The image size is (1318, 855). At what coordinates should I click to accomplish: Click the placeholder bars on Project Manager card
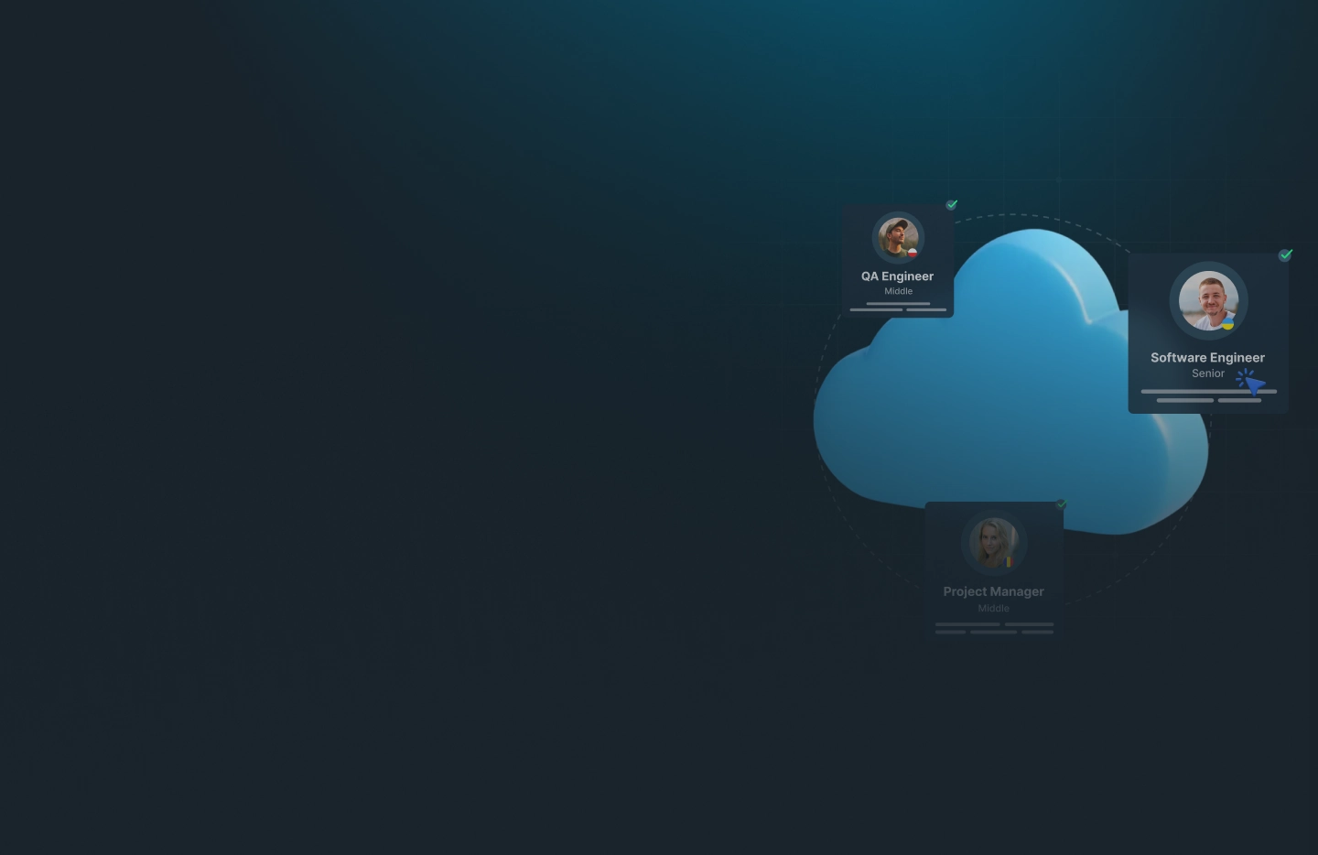tap(994, 628)
